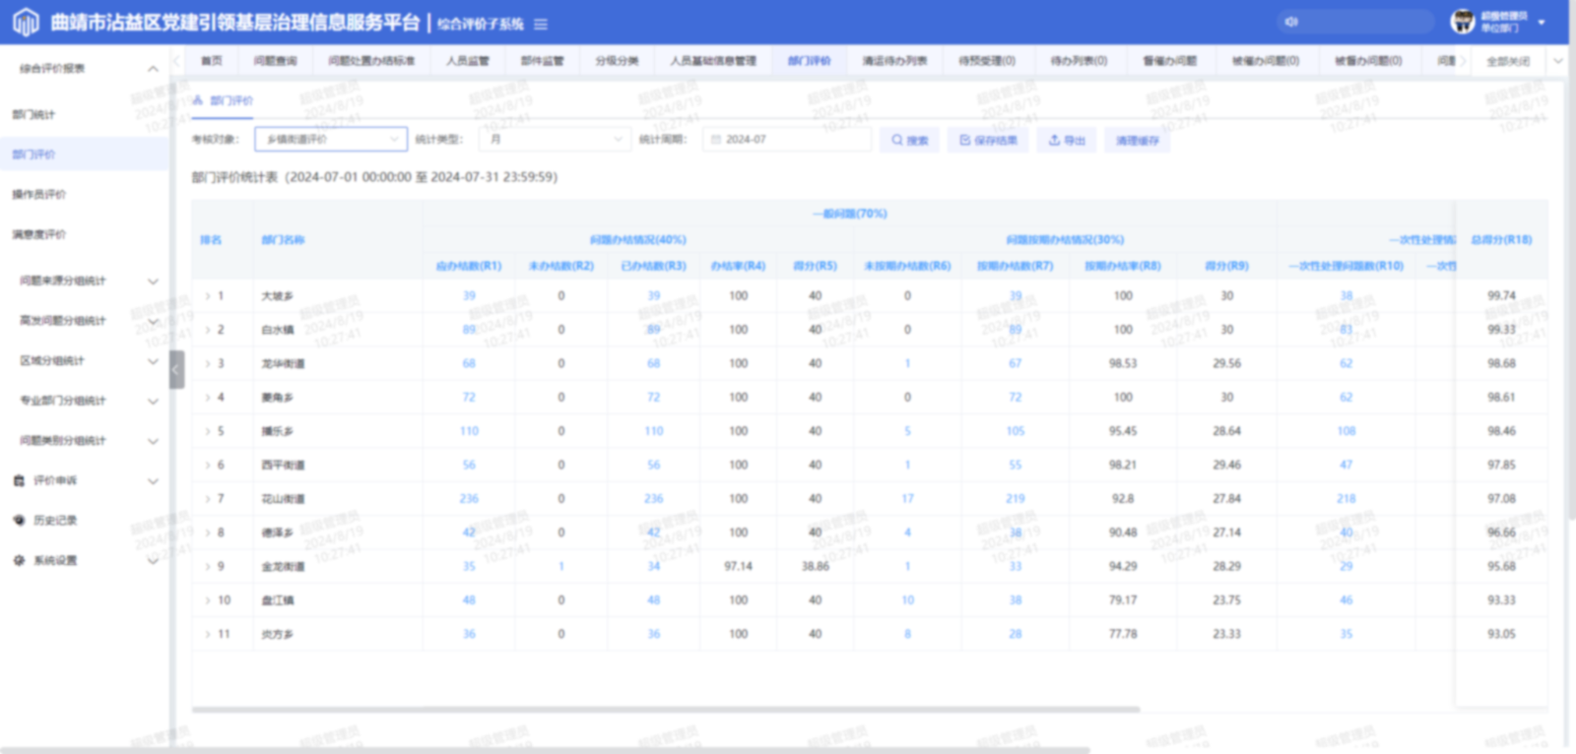
Task: Expand the 系统设置 menu
Action: [x=85, y=561]
